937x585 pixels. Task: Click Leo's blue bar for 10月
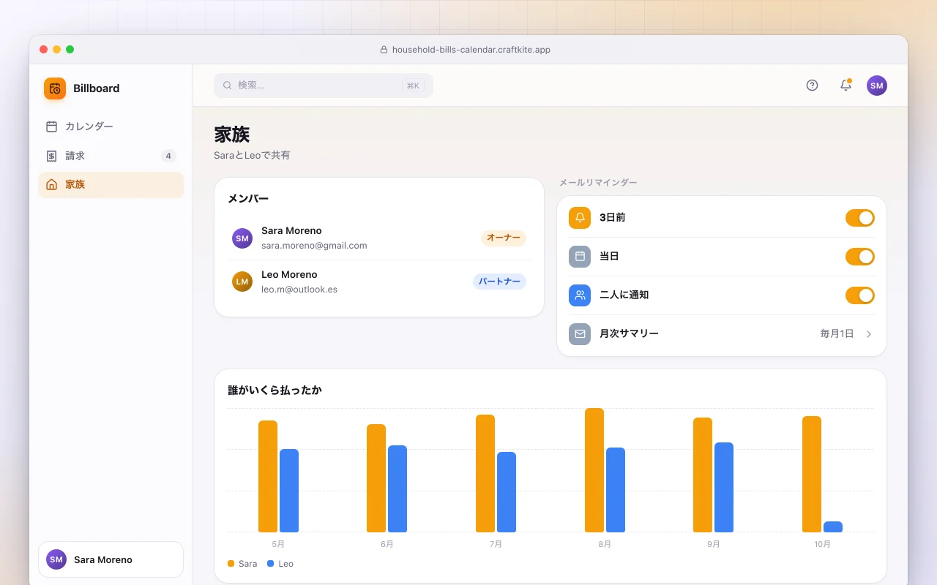pos(833,526)
